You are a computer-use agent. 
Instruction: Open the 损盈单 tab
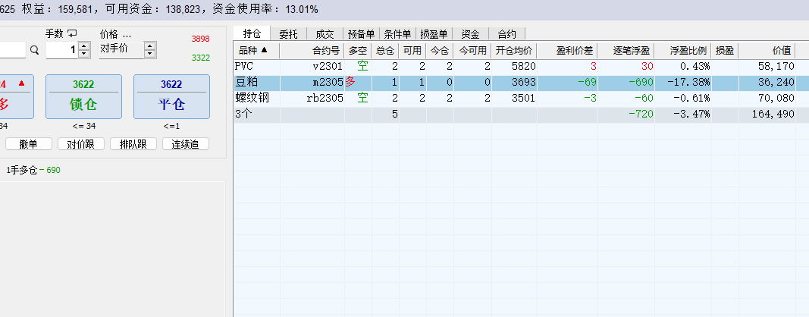(434, 34)
